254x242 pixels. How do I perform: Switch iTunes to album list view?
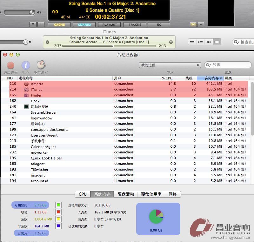point(201,42)
